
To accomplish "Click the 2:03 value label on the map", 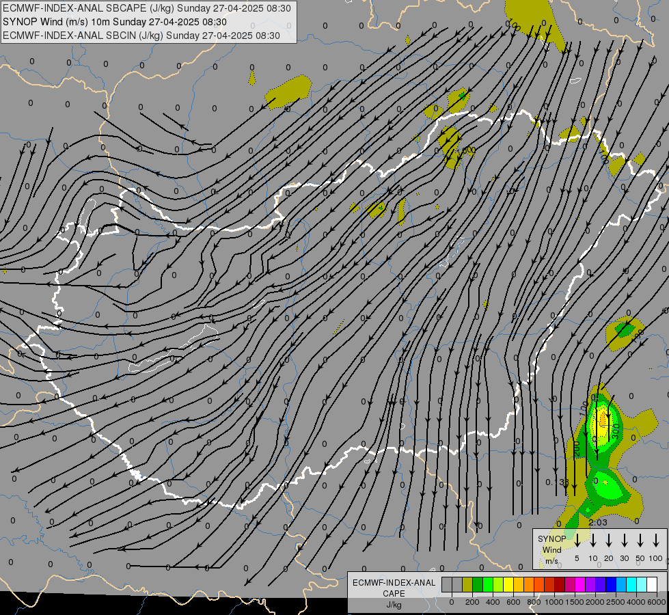I will point(598,522).
